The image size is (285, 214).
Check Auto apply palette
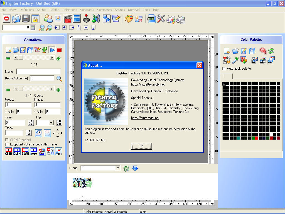tap(224, 69)
